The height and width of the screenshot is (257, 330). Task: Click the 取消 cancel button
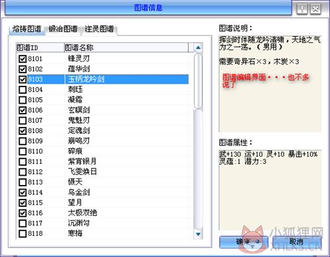coord(296,242)
